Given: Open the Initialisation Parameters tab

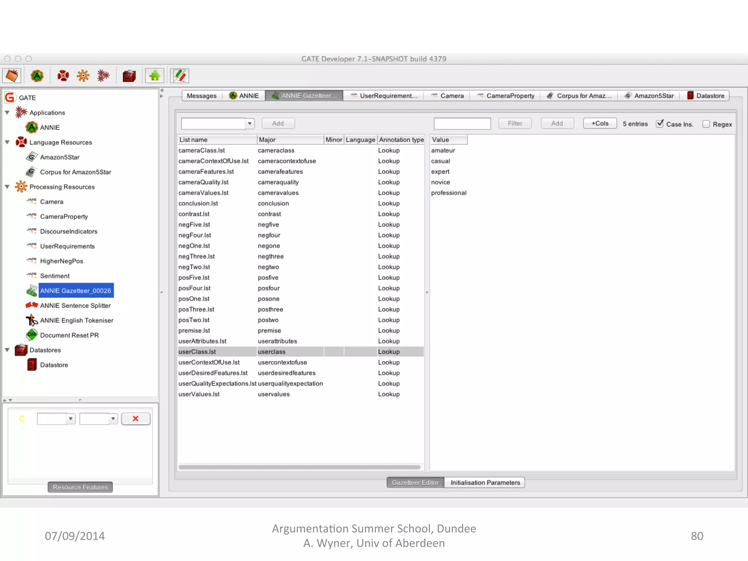Looking at the screenshot, I should coord(485,482).
